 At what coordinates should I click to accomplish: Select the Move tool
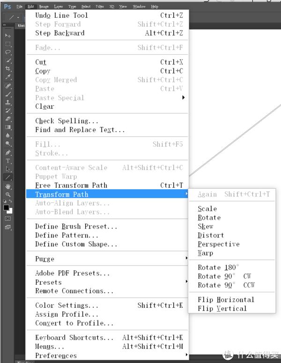coord(8,36)
